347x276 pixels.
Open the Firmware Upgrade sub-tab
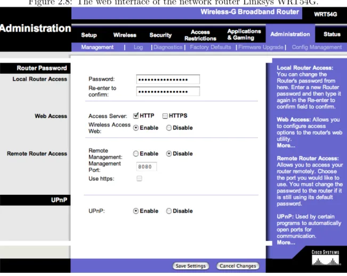[x=261, y=47]
